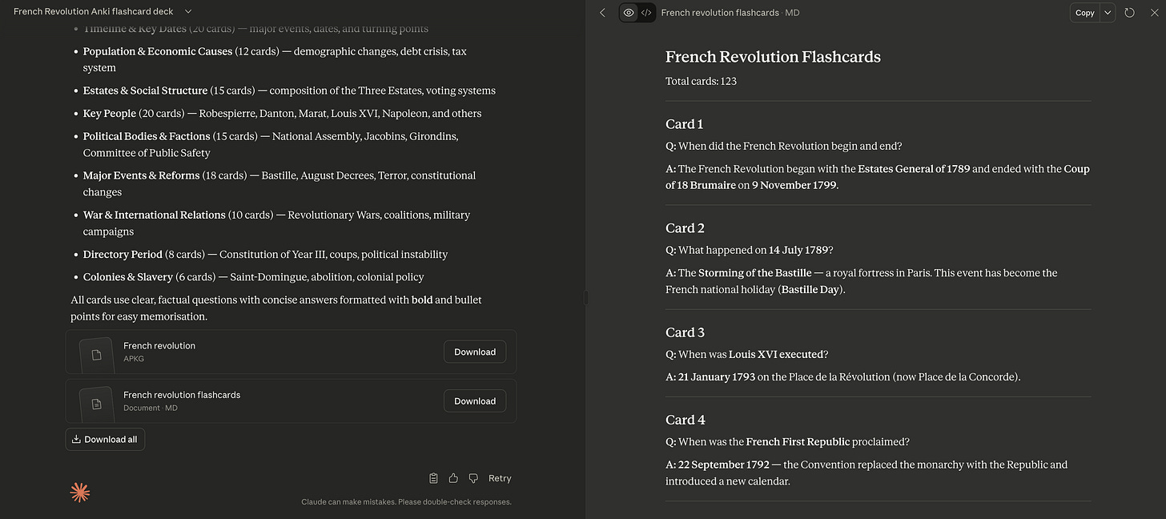Click the MD document file icon

(97, 404)
